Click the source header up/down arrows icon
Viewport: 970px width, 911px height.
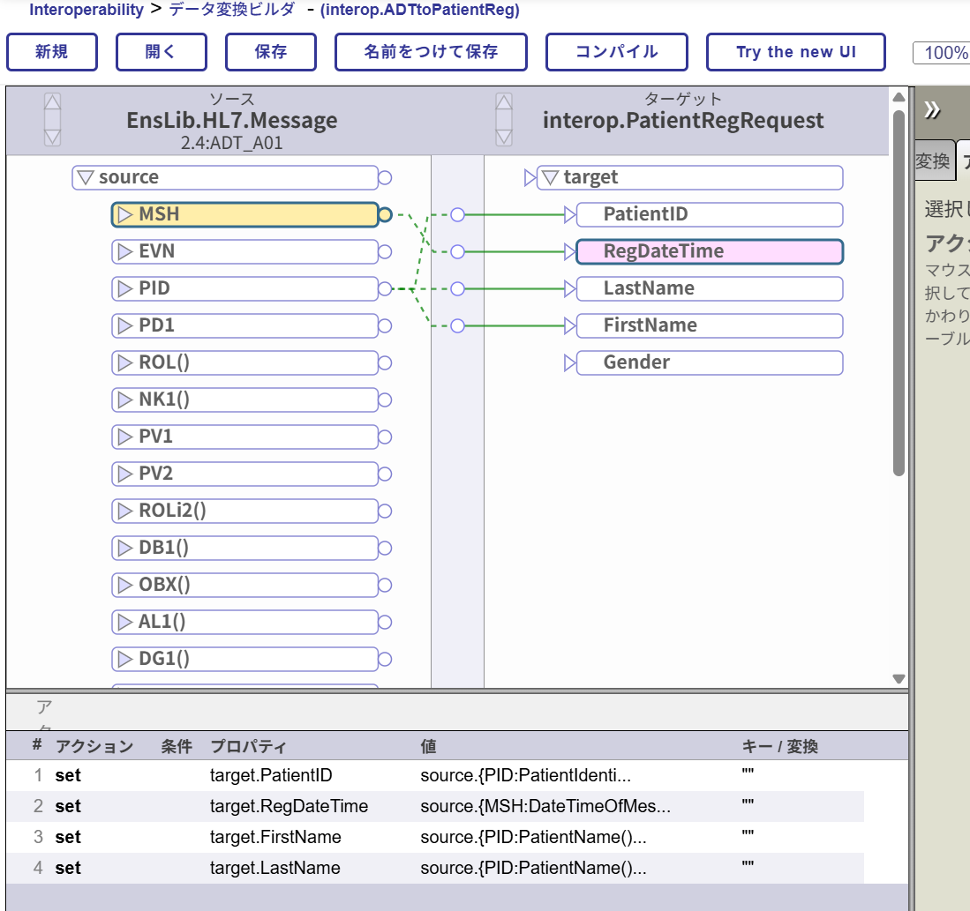click(53, 119)
